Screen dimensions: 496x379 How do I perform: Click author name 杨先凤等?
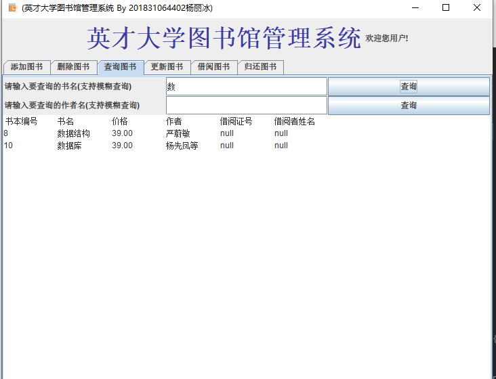pos(182,146)
